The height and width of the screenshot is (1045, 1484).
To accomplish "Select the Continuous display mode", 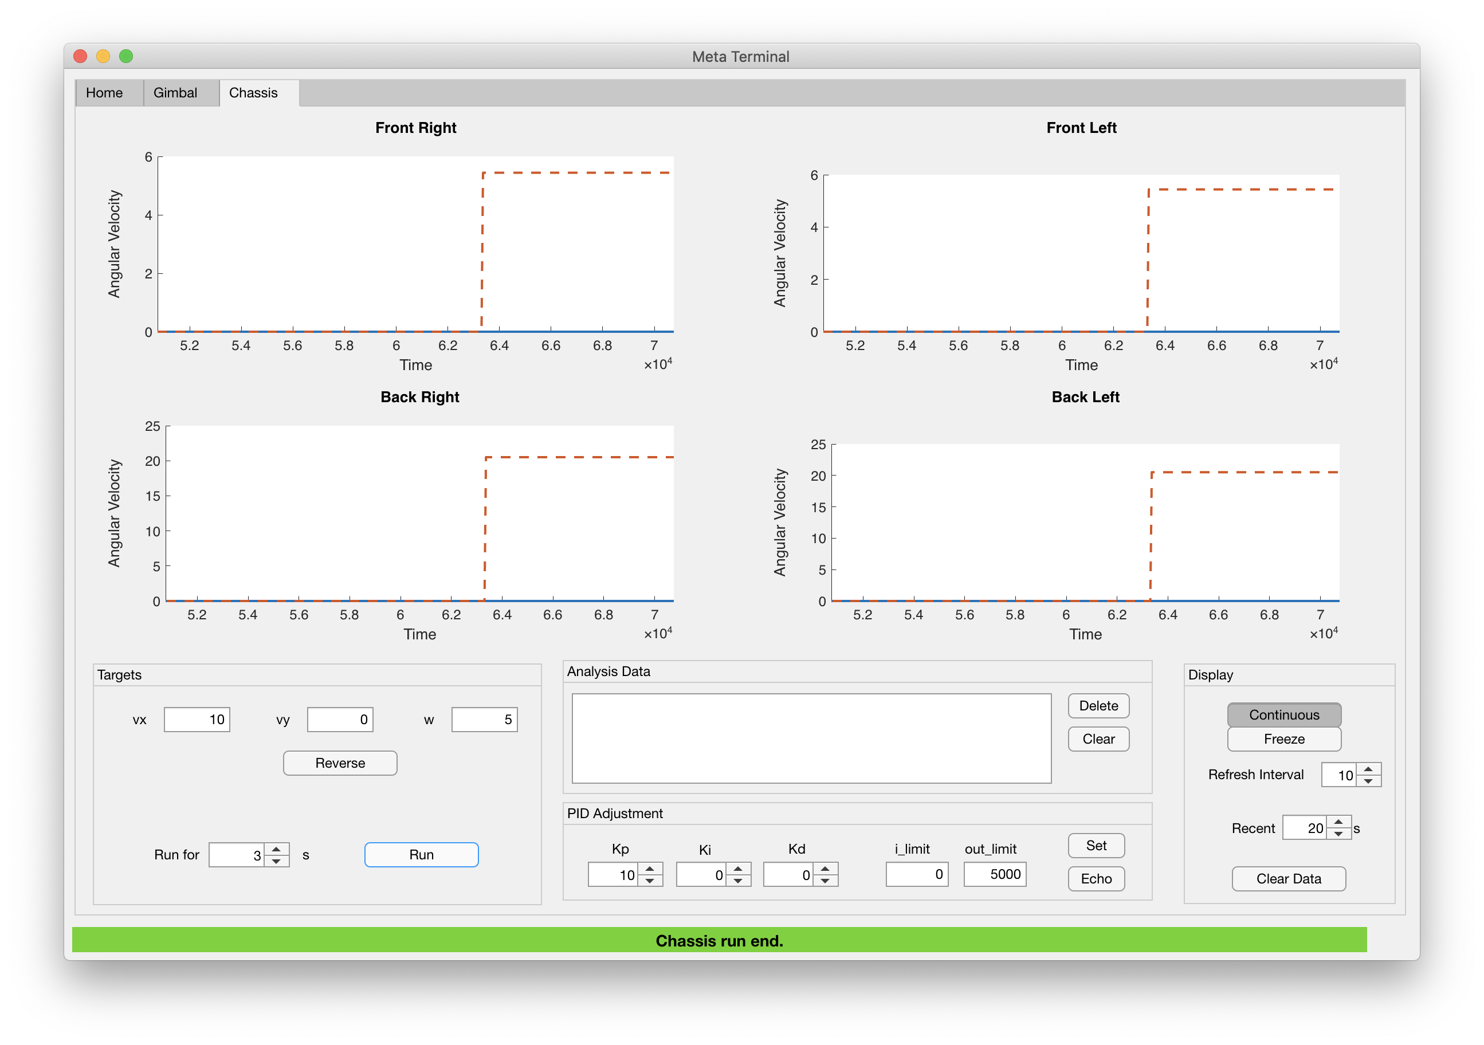I will click(x=1283, y=714).
